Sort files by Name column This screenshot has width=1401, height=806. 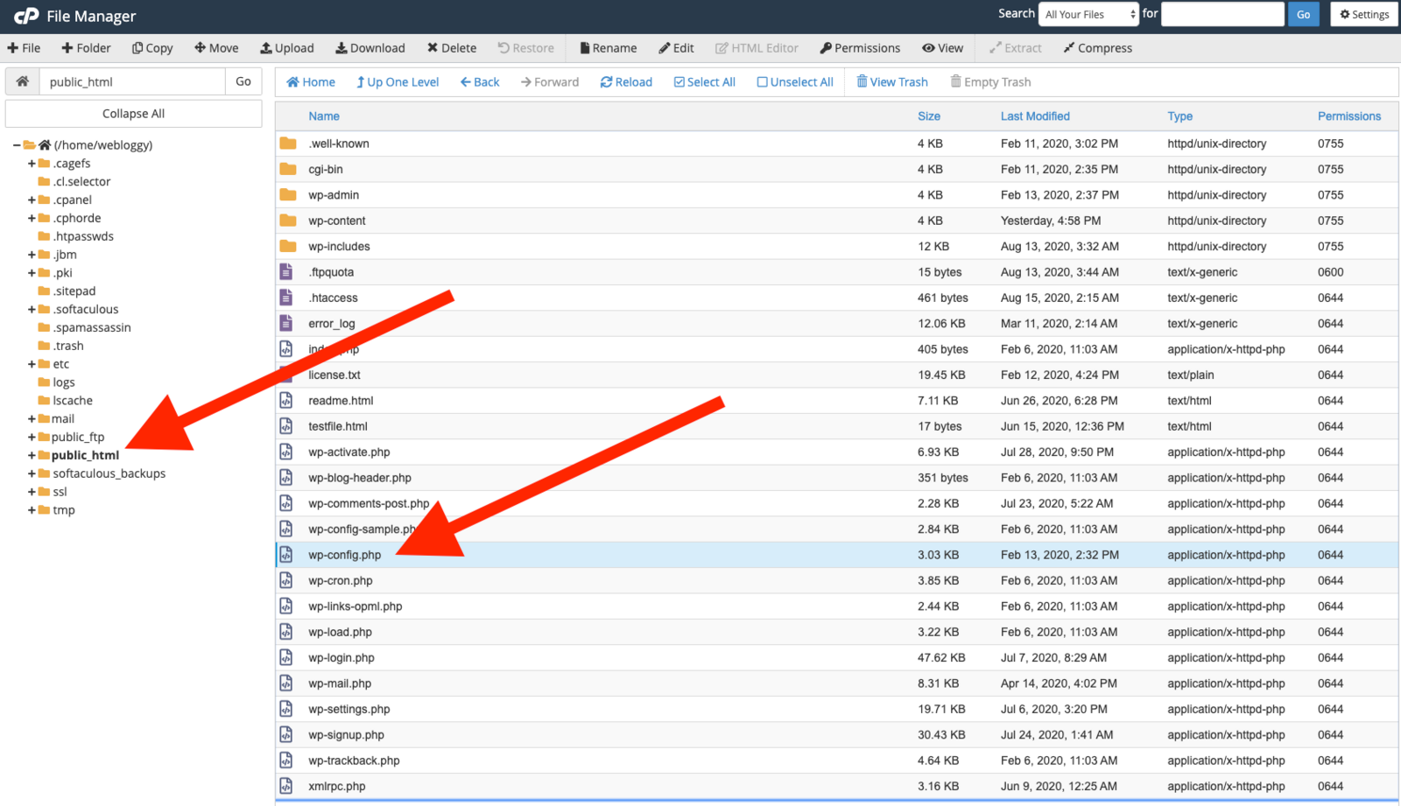(324, 116)
